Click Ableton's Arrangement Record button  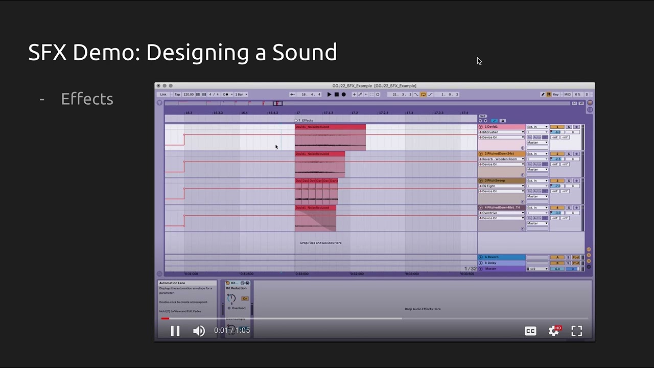coord(344,95)
